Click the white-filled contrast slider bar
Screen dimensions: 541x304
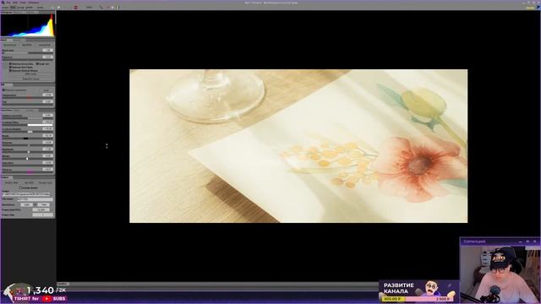tap(40, 125)
